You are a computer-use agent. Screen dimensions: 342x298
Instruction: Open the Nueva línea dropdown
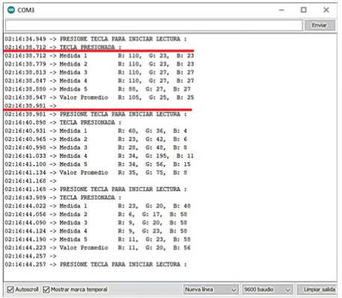point(211,290)
